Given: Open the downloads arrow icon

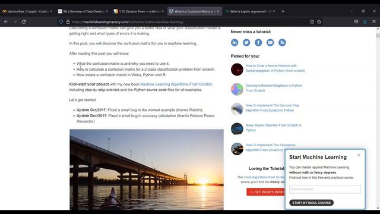Looking at the screenshot, I should coord(365,21).
